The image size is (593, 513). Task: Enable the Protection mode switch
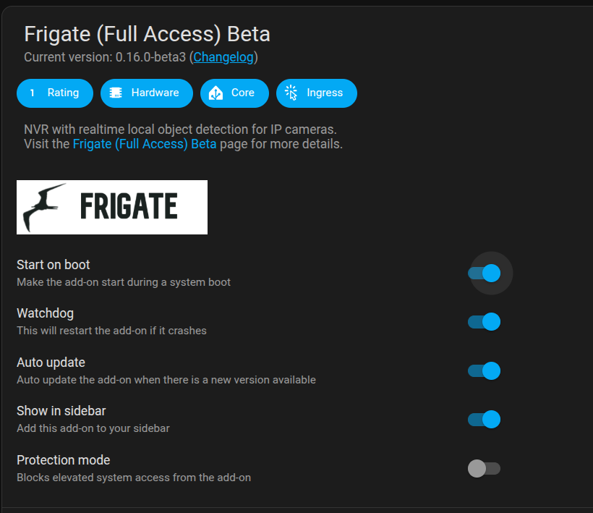coord(484,469)
